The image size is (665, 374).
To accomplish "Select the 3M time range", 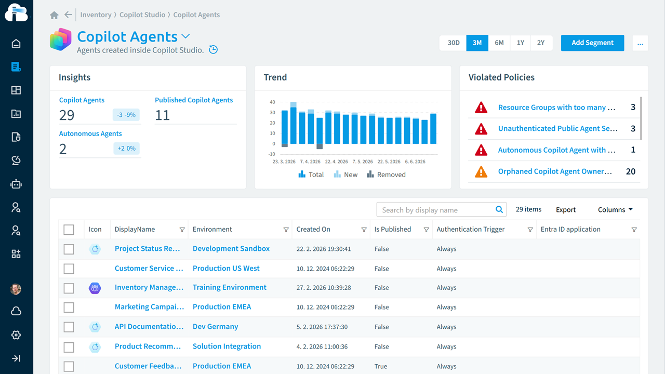I will click(x=477, y=43).
